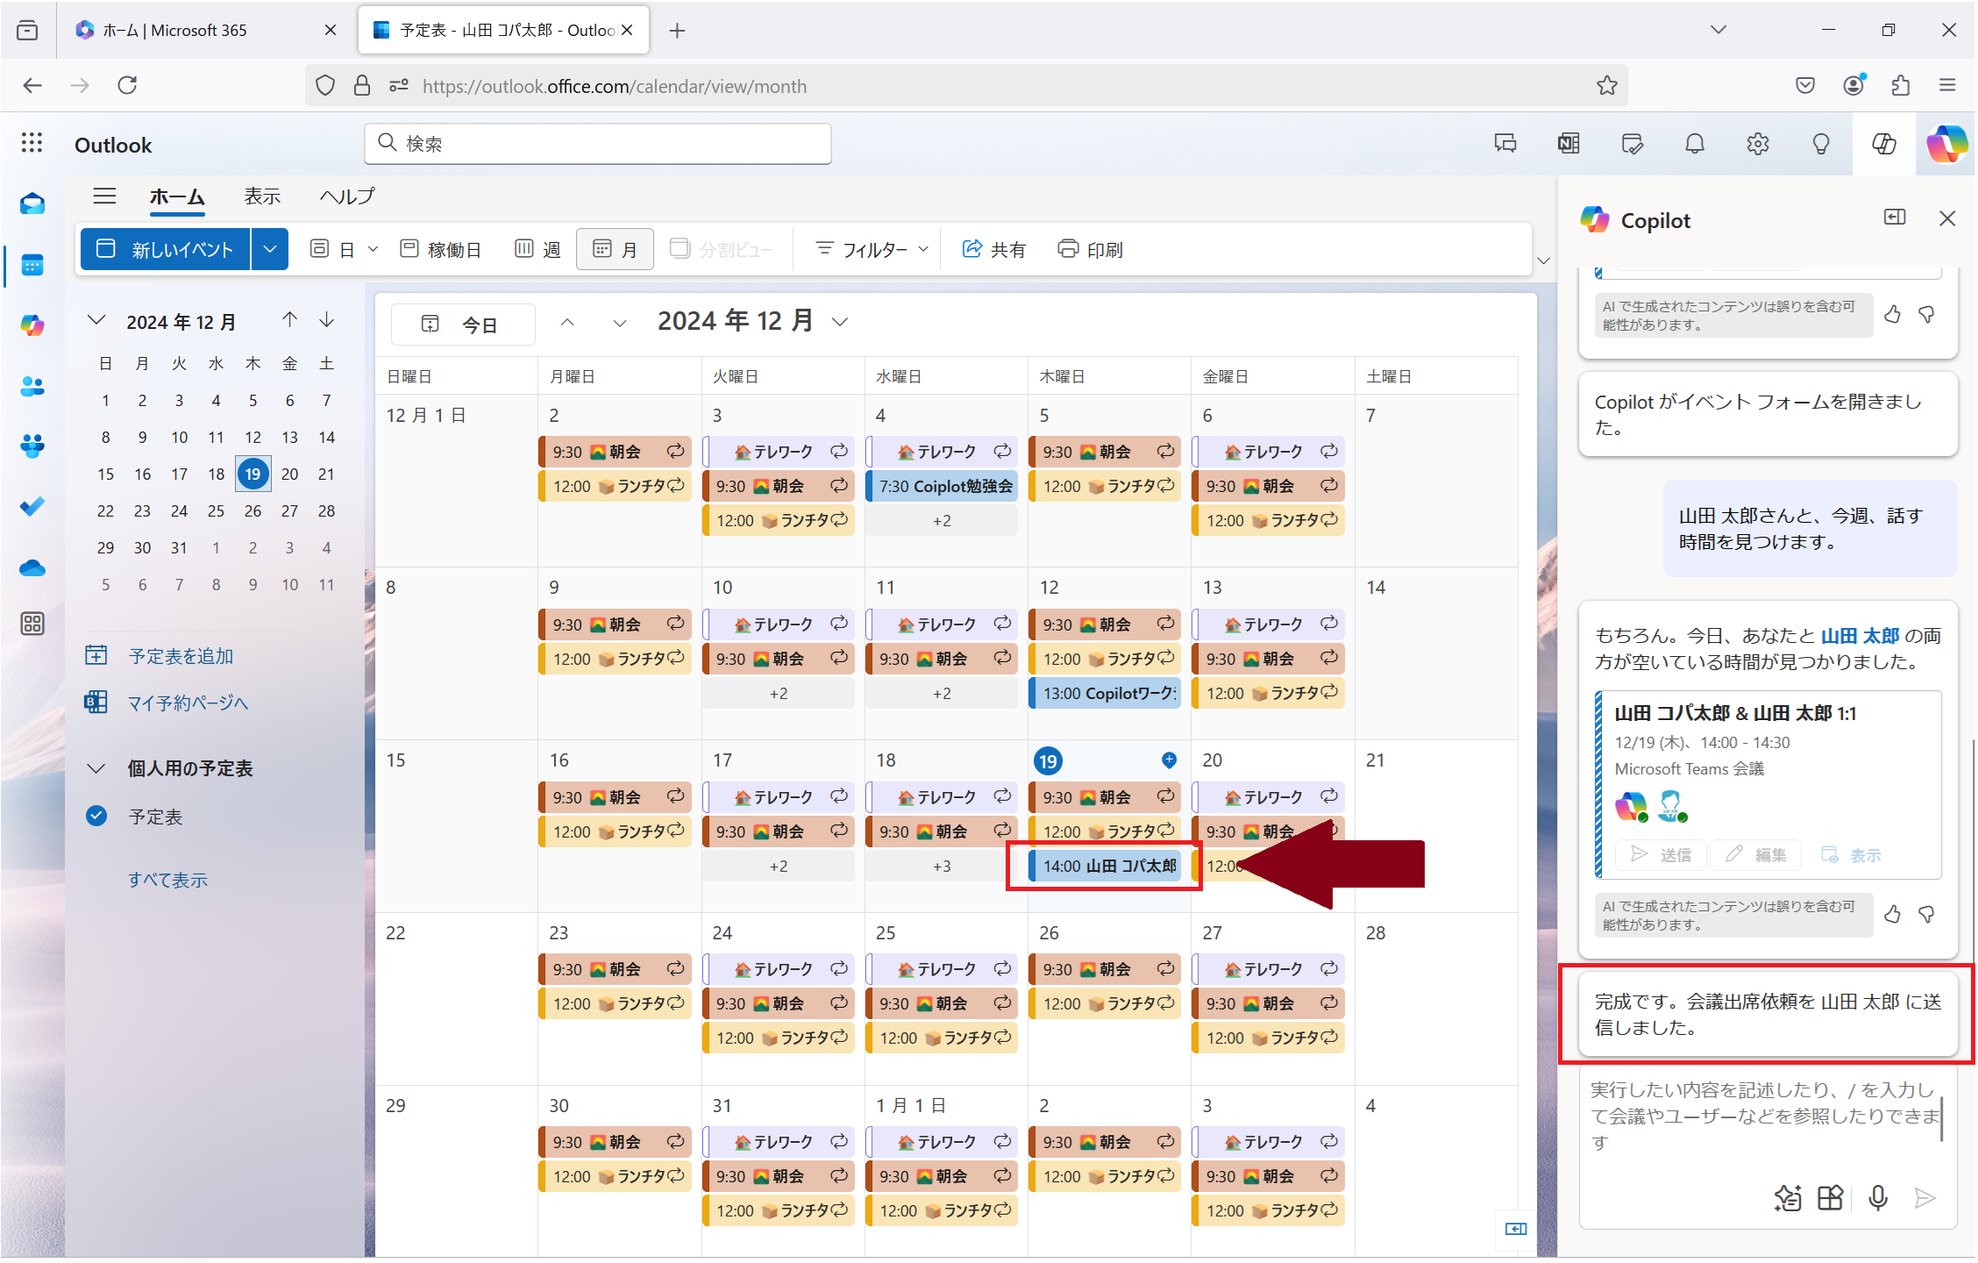Go to previous month in main calendar
Viewport: 1978px width, 1263px height.
567,323
